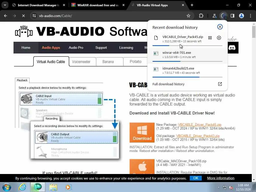This screenshot has width=256, height=192.
Task: Click the VBCABLE download progress bar
Action: tap(187, 45)
